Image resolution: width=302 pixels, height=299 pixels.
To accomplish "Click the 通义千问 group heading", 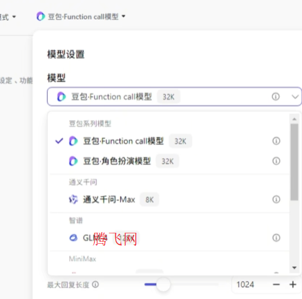I will tap(83, 182).
